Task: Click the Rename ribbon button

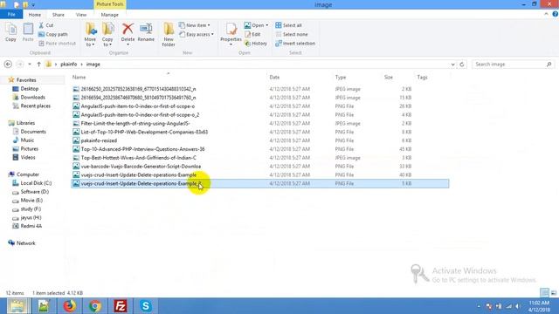Action: tap(146, 32)
